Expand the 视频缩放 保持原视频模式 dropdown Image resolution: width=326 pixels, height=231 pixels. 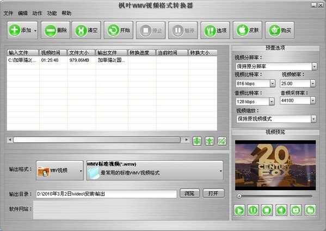[x=313, y=119]
